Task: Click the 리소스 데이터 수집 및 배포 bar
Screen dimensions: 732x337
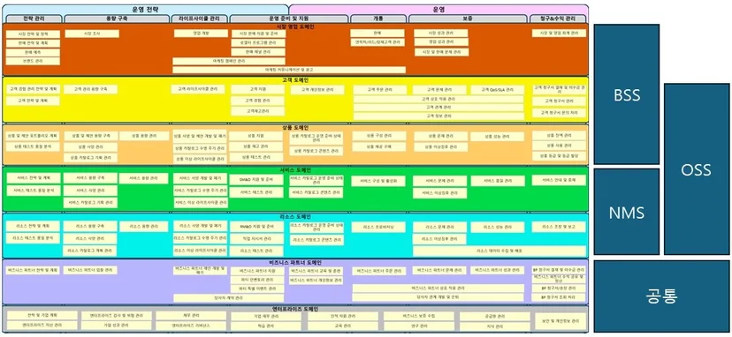Action: pos(499,251)
